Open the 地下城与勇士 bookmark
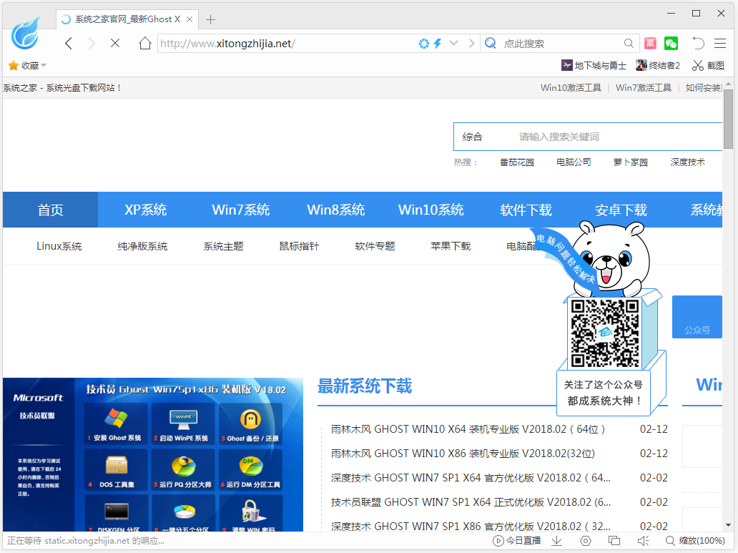 pyautogui.click(x=594, y=66)
